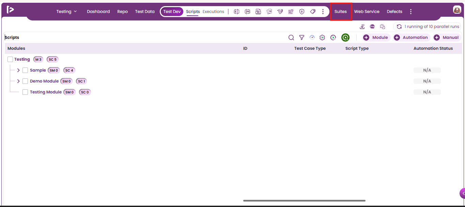Open the Defects tab

(x=394, y=12)
